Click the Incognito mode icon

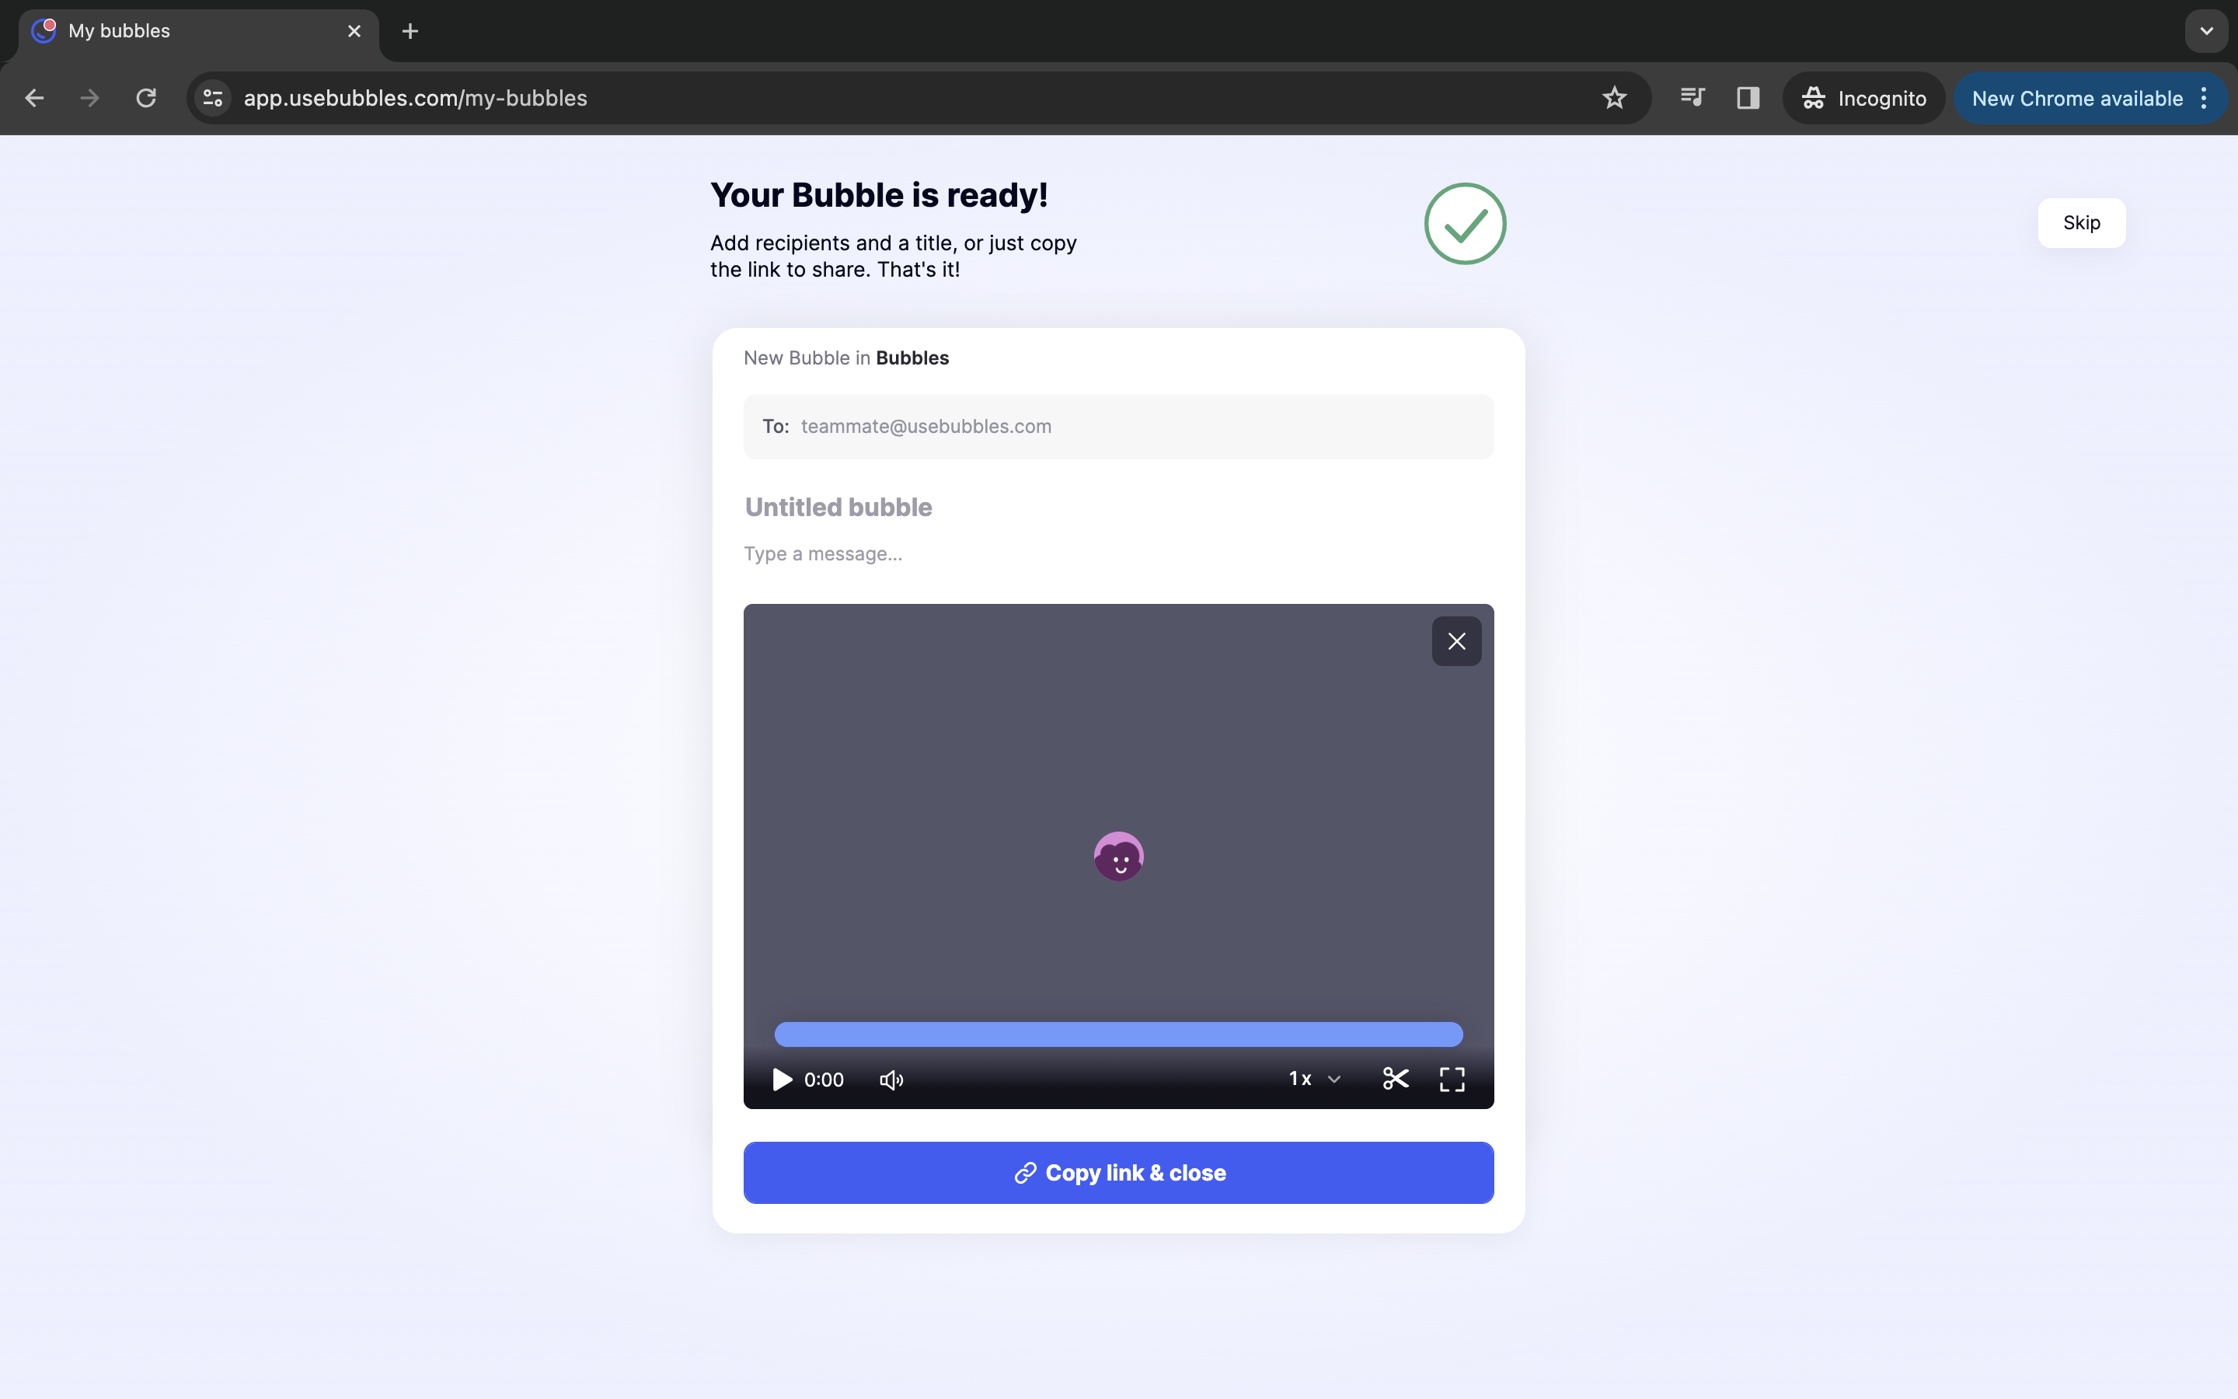click(1814, 96)
